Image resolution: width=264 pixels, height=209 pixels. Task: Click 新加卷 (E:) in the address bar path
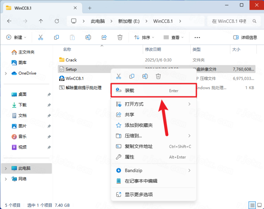[x=129, y=21]
